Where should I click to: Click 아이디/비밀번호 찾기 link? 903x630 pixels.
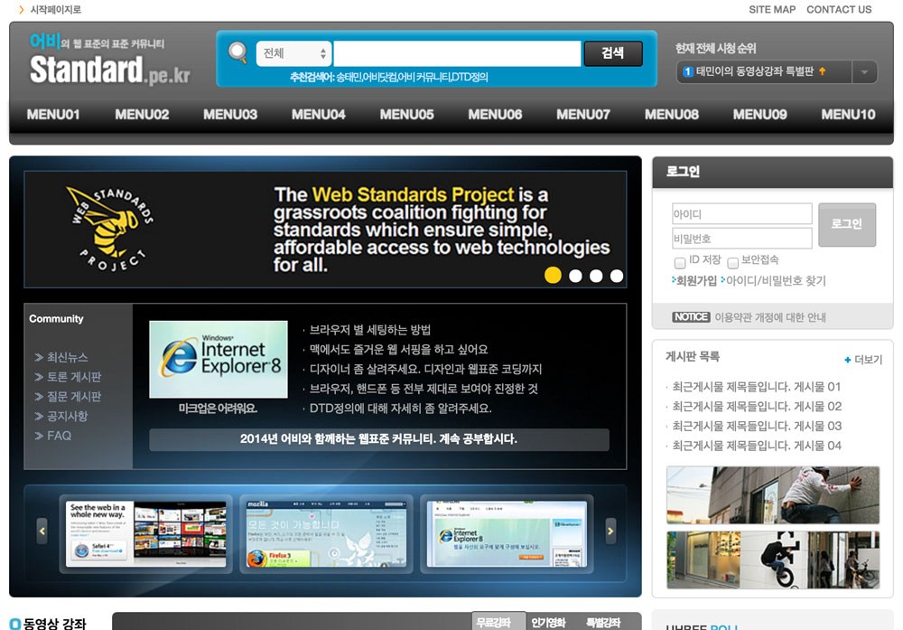coord(775,281)
